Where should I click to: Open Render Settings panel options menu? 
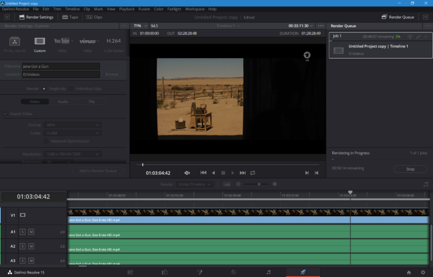coord(124,26)
